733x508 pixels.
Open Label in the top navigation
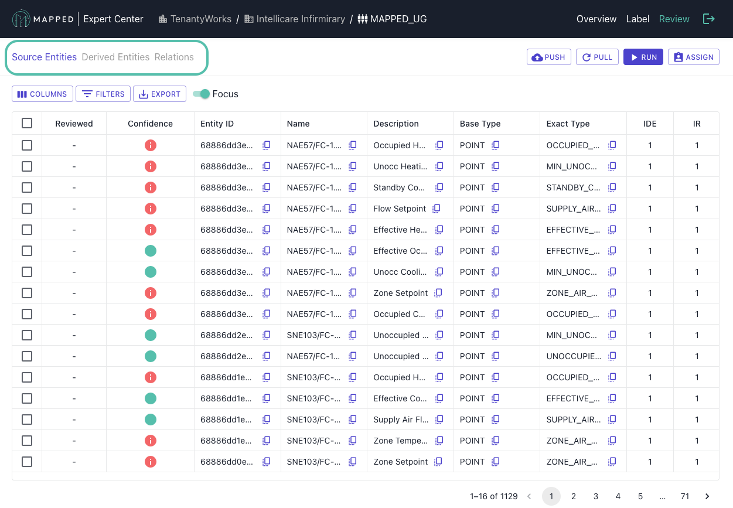(637, 19)
